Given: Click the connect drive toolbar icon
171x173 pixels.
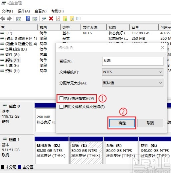Looking at the screenshot, I should pos(44,19).
